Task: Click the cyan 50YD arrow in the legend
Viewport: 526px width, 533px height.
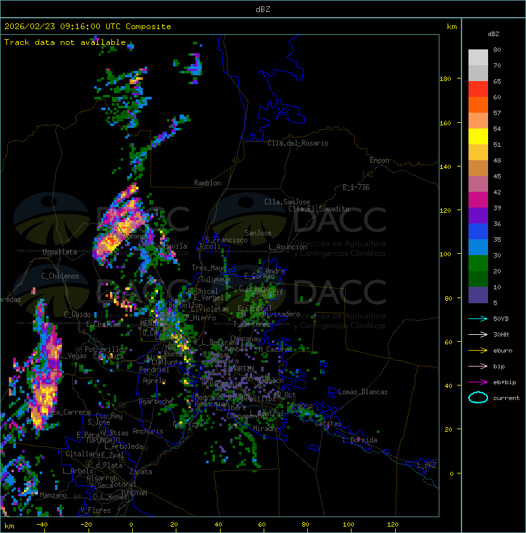Action: 478,318
